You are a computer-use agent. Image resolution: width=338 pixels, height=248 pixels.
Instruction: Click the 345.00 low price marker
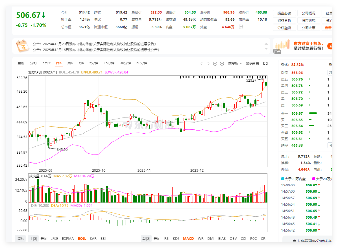click(x=62, y=149)
